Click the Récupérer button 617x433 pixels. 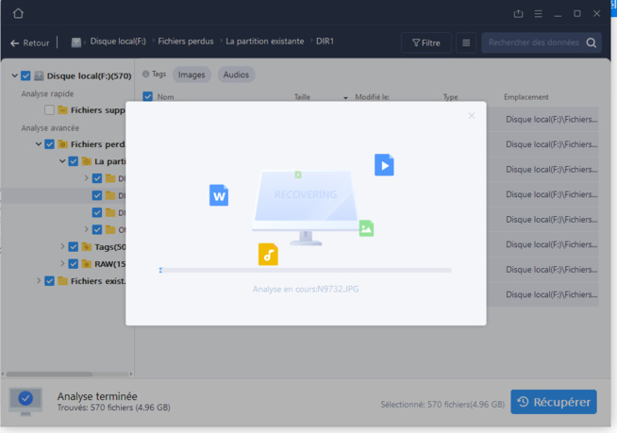554,402
